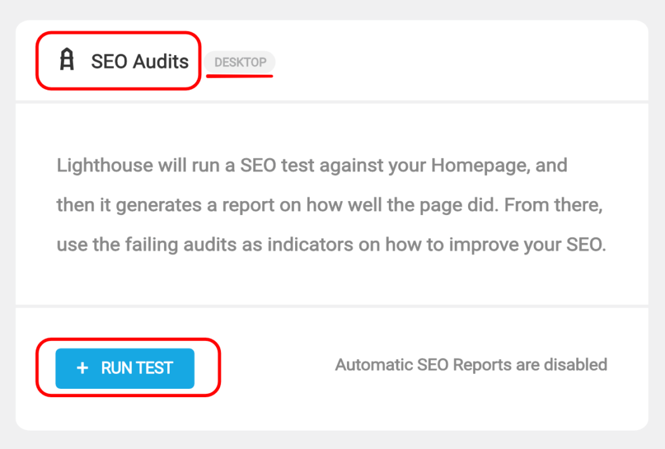Click the plus icon inside RUN TEST button

coord(82,369)
